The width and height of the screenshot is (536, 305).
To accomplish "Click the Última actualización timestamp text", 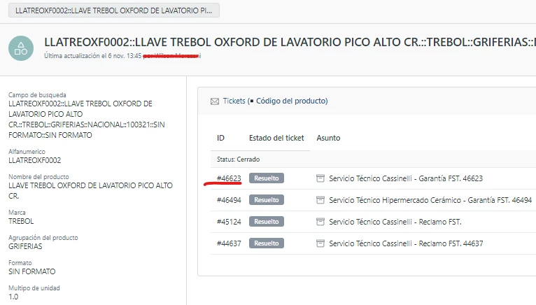I will pos(92,56).
